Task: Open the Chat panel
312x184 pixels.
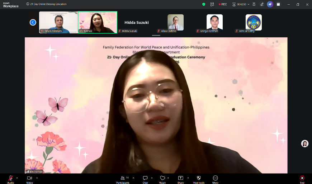Action: tap(145, 178)
